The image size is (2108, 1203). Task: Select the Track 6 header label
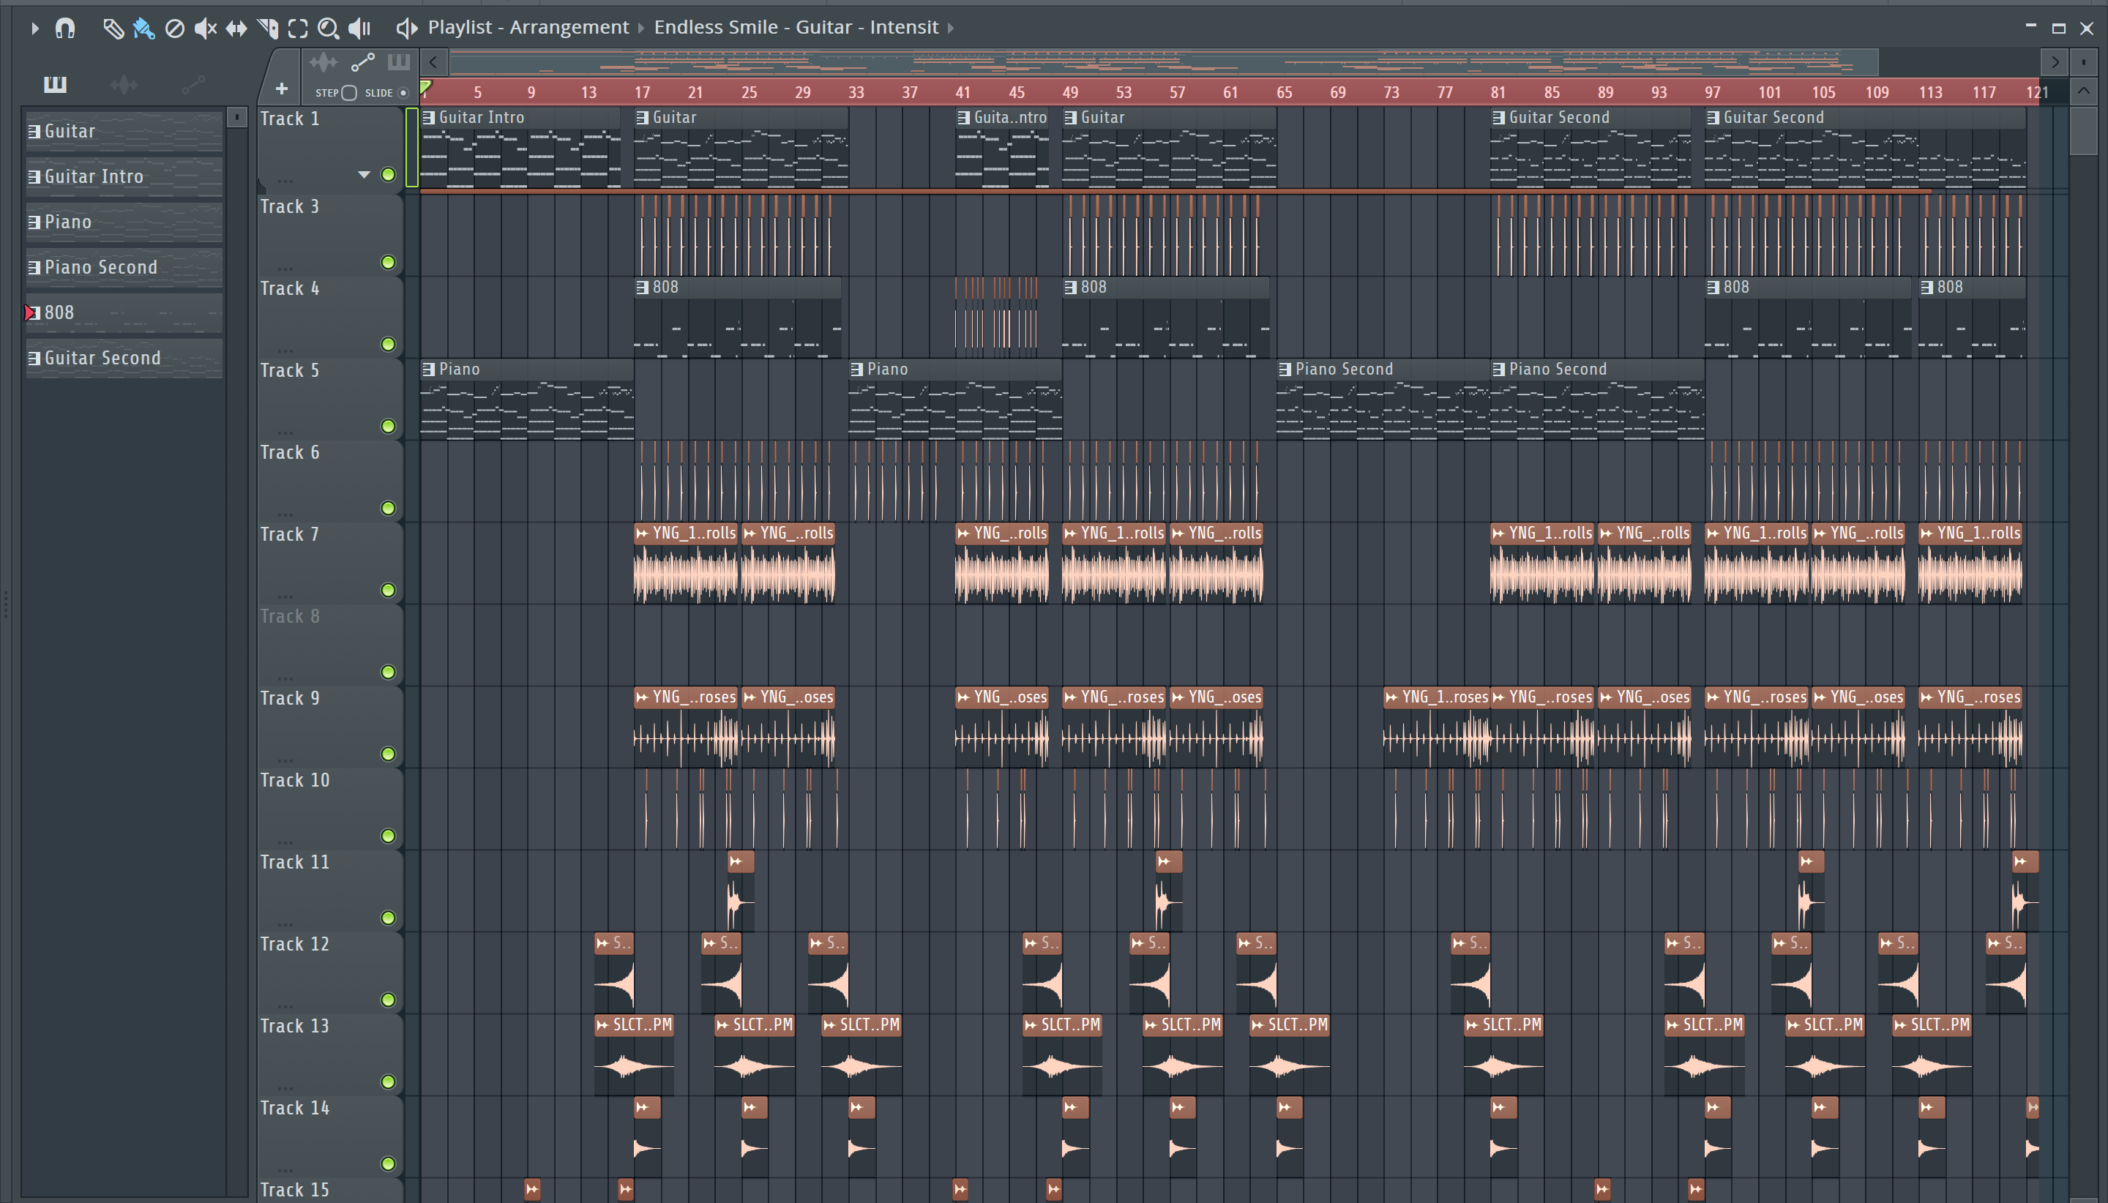[x=290, y=453]
